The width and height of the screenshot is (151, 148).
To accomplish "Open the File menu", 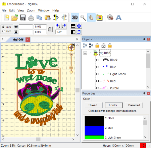I will (x=4, y=10).
